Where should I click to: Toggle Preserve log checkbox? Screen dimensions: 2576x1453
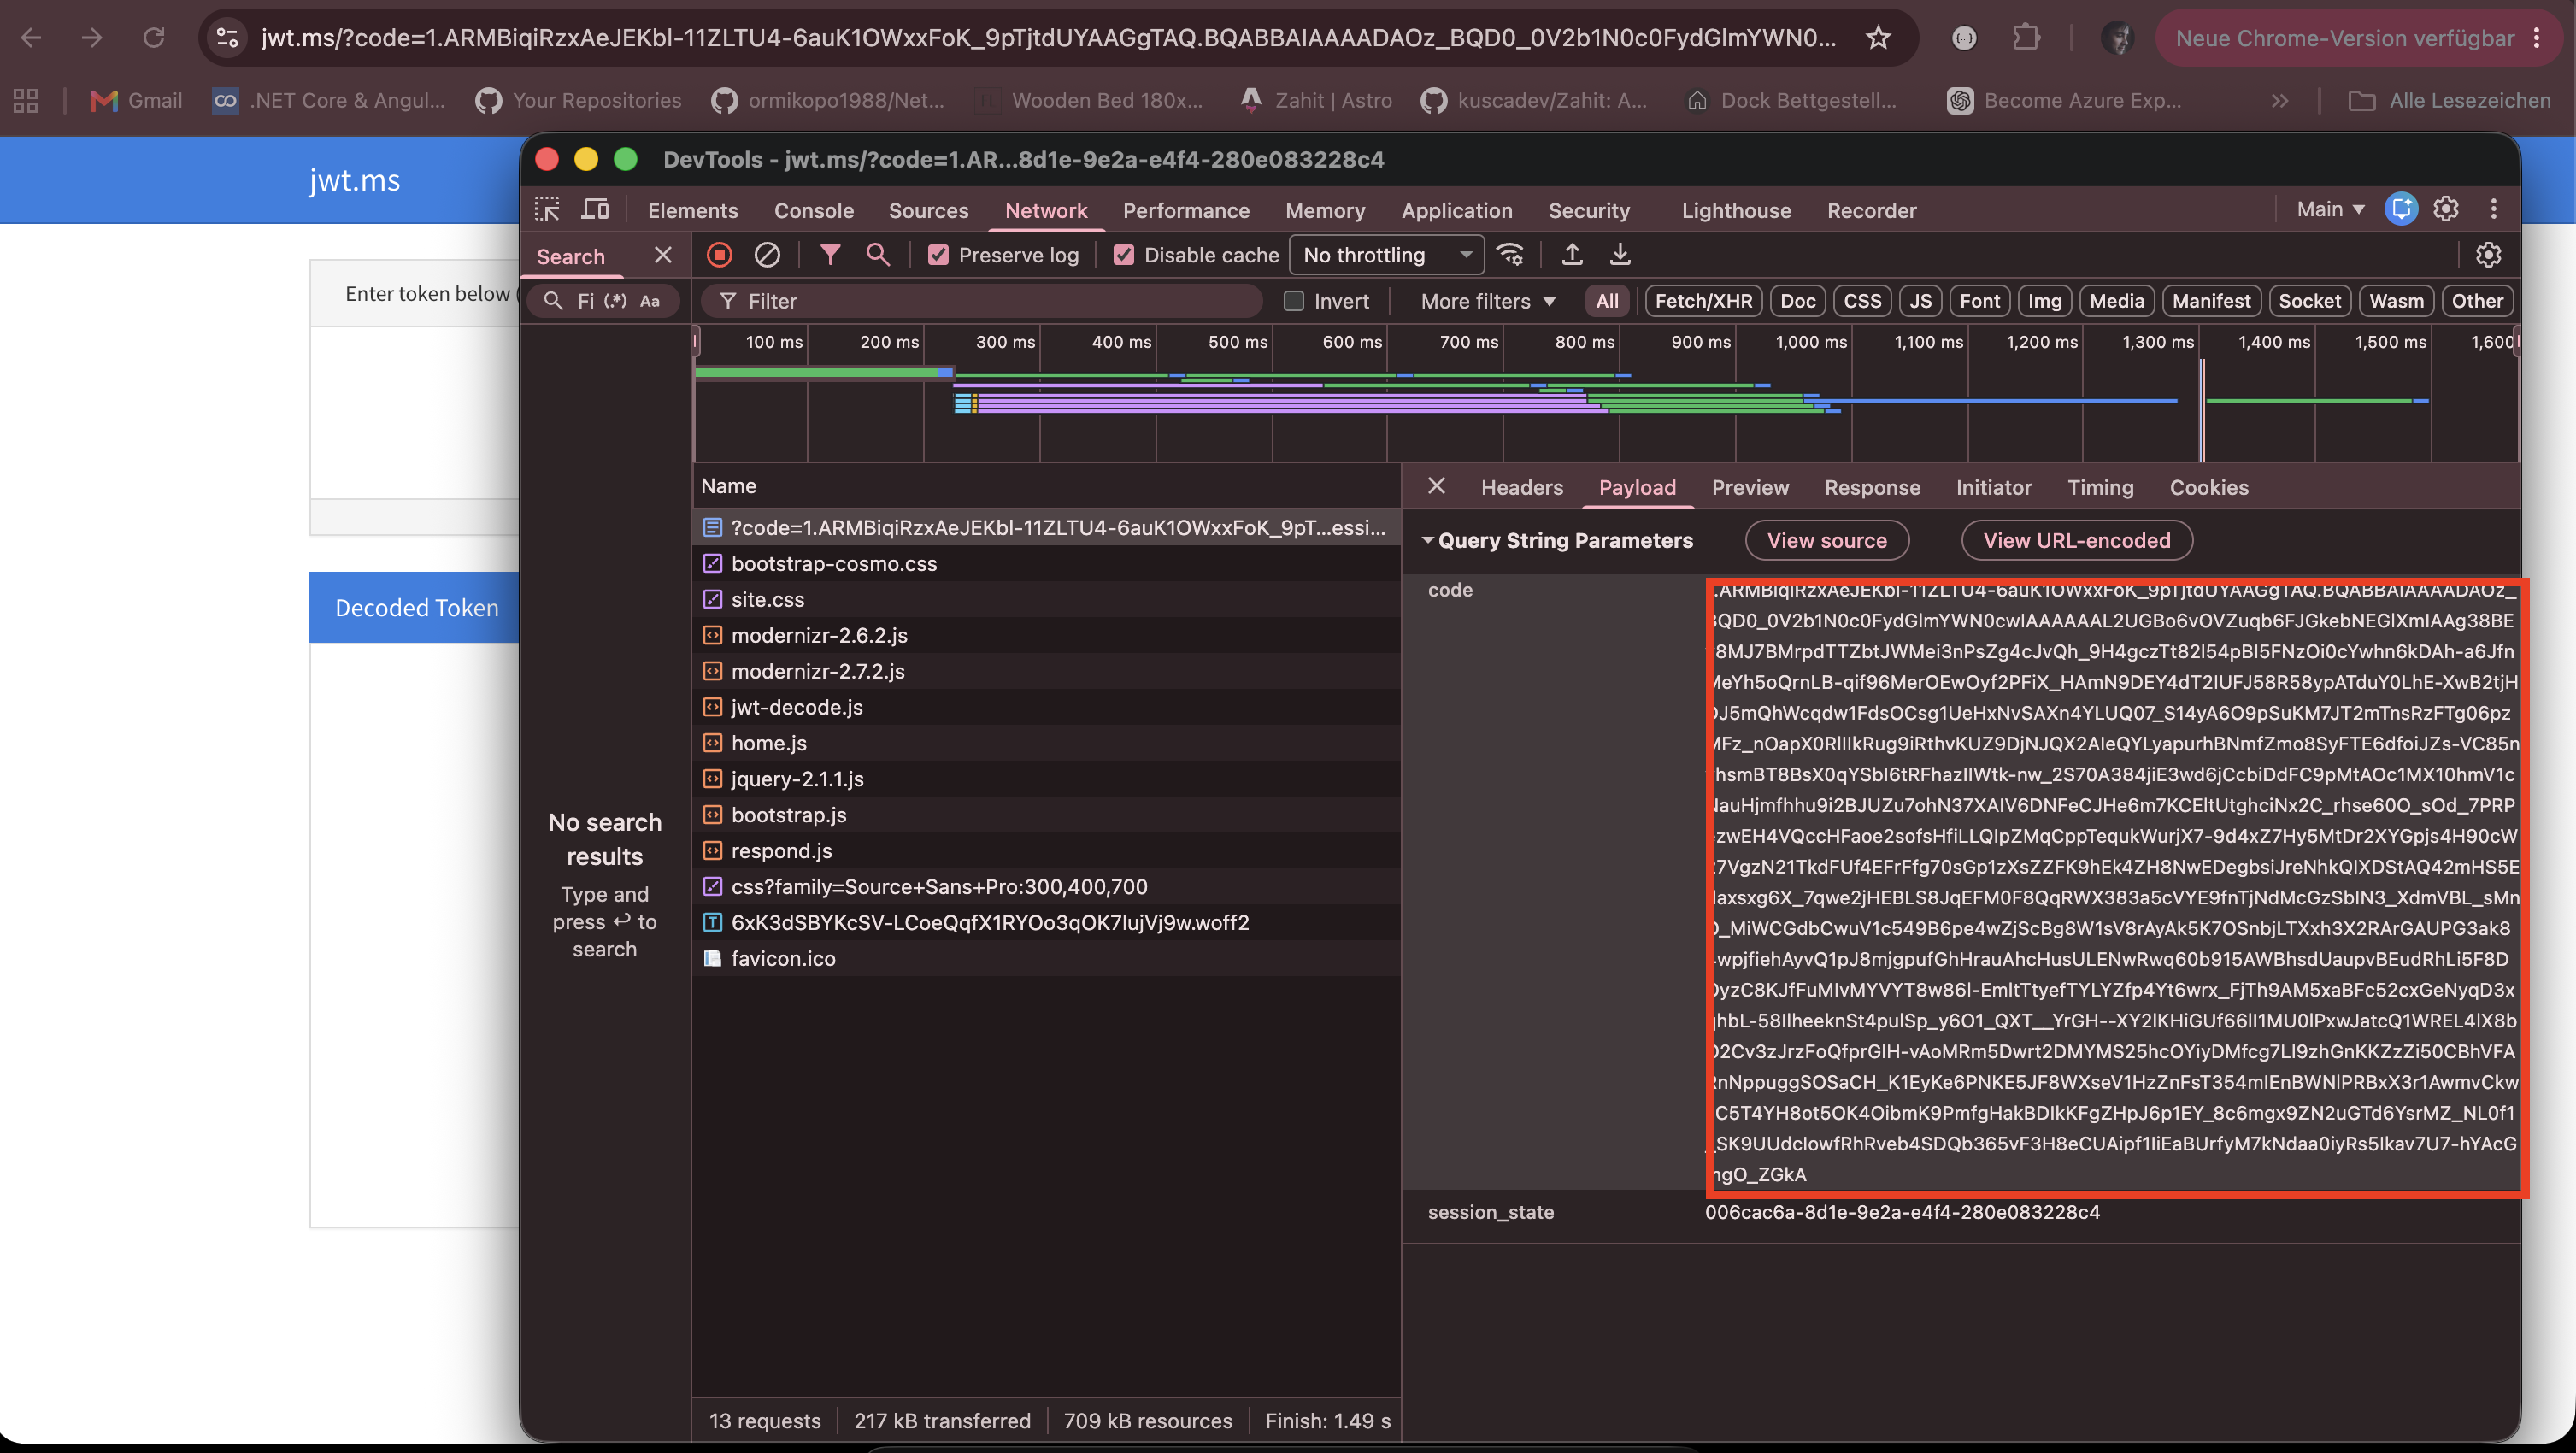(x=938, y=255)
